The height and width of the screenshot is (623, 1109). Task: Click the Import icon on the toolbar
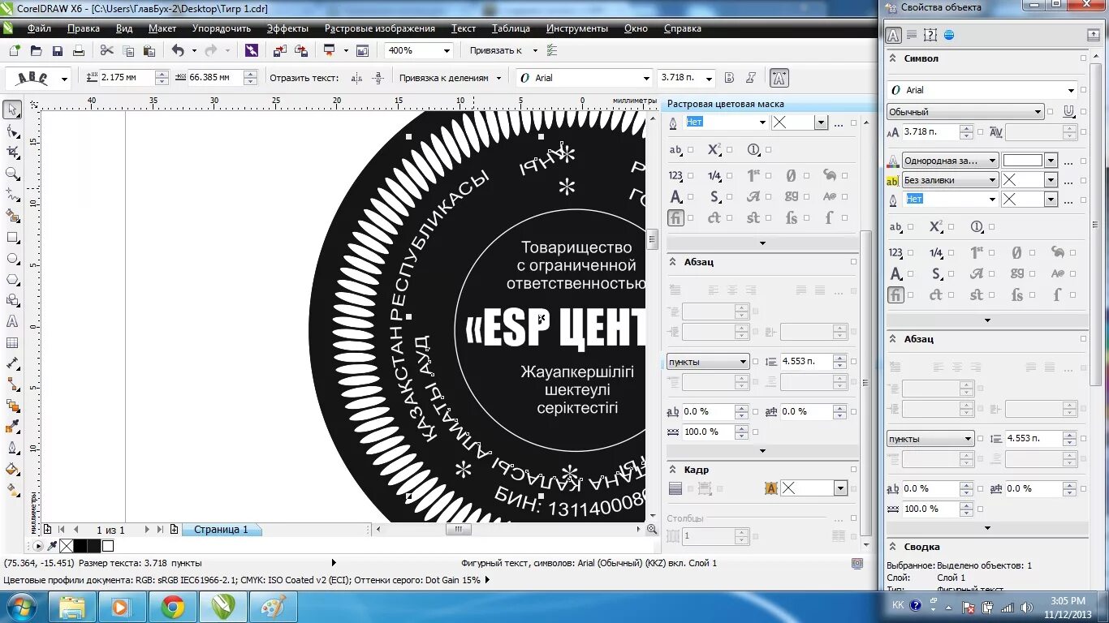tap(280, 50)
